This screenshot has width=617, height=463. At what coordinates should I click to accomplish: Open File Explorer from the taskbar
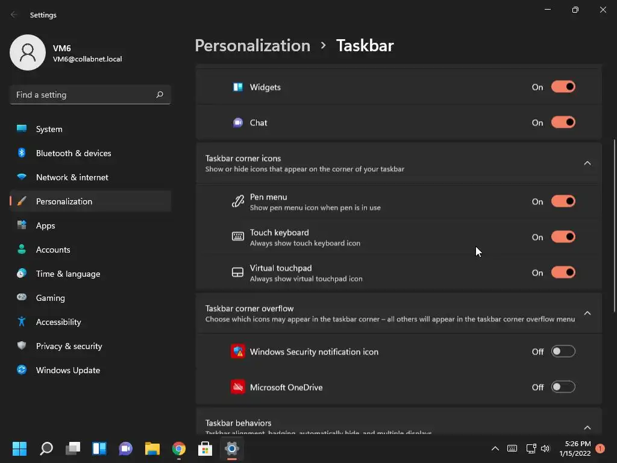click(x=152, y=449)
